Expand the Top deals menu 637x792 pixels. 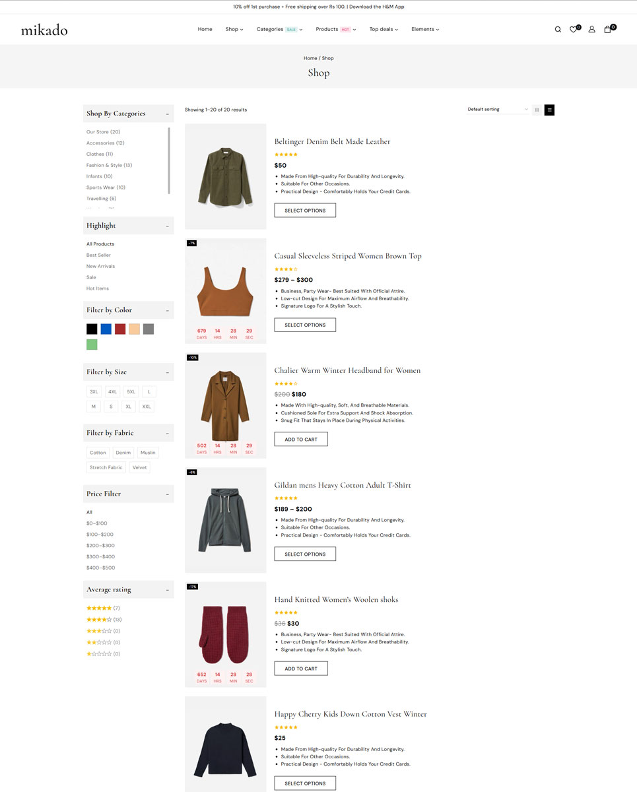click(383, 29)
